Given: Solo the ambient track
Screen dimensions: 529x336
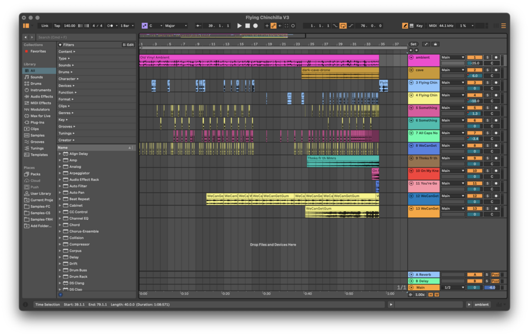Looking at the screenshot, I should (x=487, y=58).
